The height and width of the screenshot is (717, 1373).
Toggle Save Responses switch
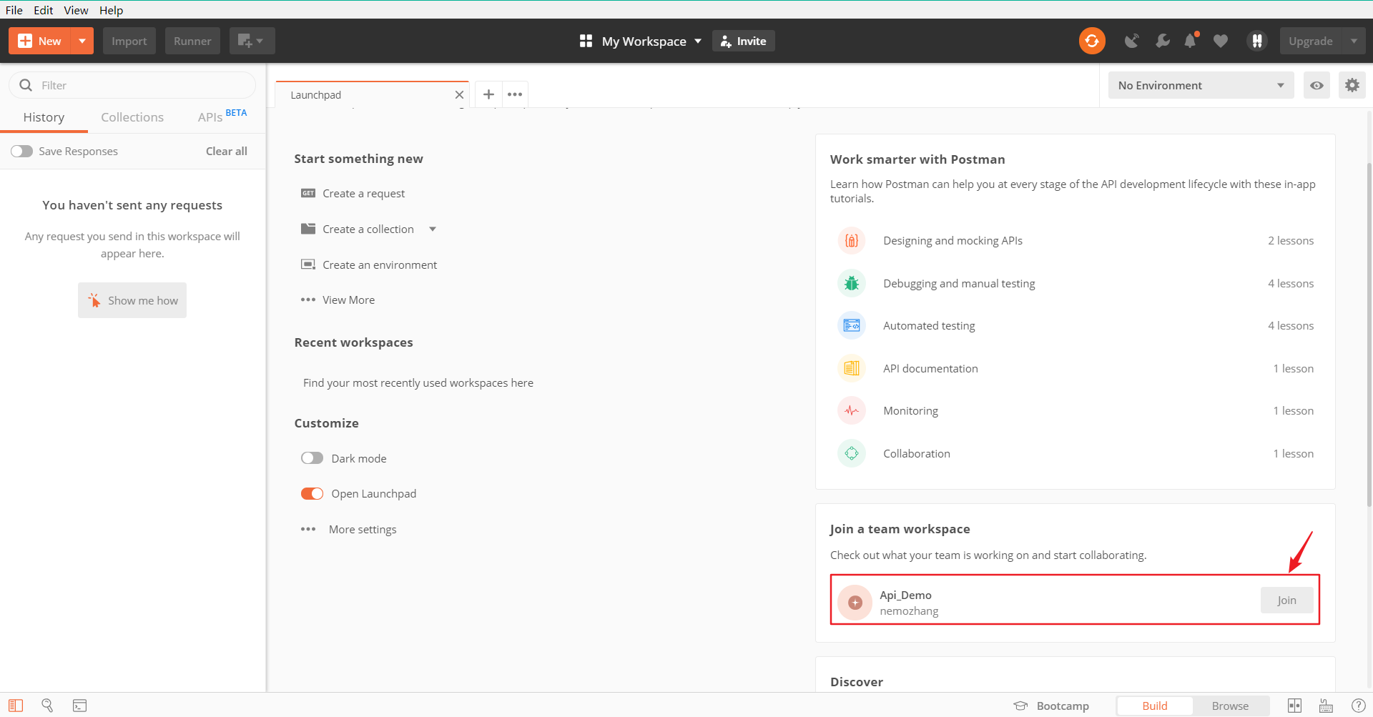pyautogui.click(x=21, y=151)
